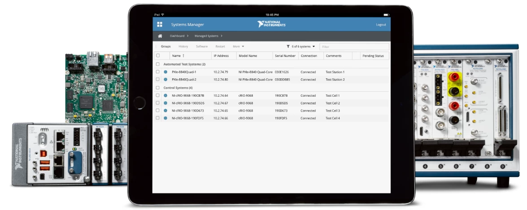Click the Logout link
The image size is (527, 210).
coord(381,25)
